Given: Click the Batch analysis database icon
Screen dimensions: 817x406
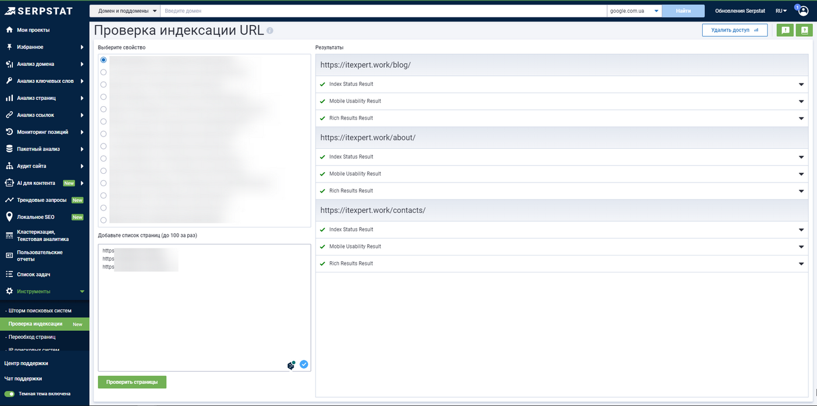Looking at the screenshot, I should coord(9,149).
